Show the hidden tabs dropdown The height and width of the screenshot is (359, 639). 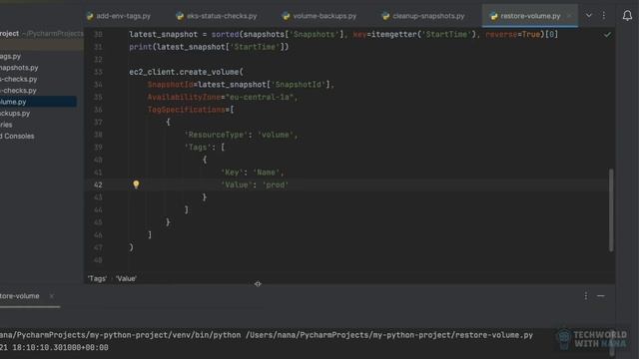click(589, 16)
